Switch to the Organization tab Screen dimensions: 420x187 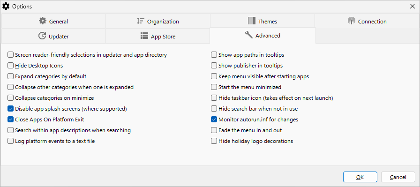[158, 21]
